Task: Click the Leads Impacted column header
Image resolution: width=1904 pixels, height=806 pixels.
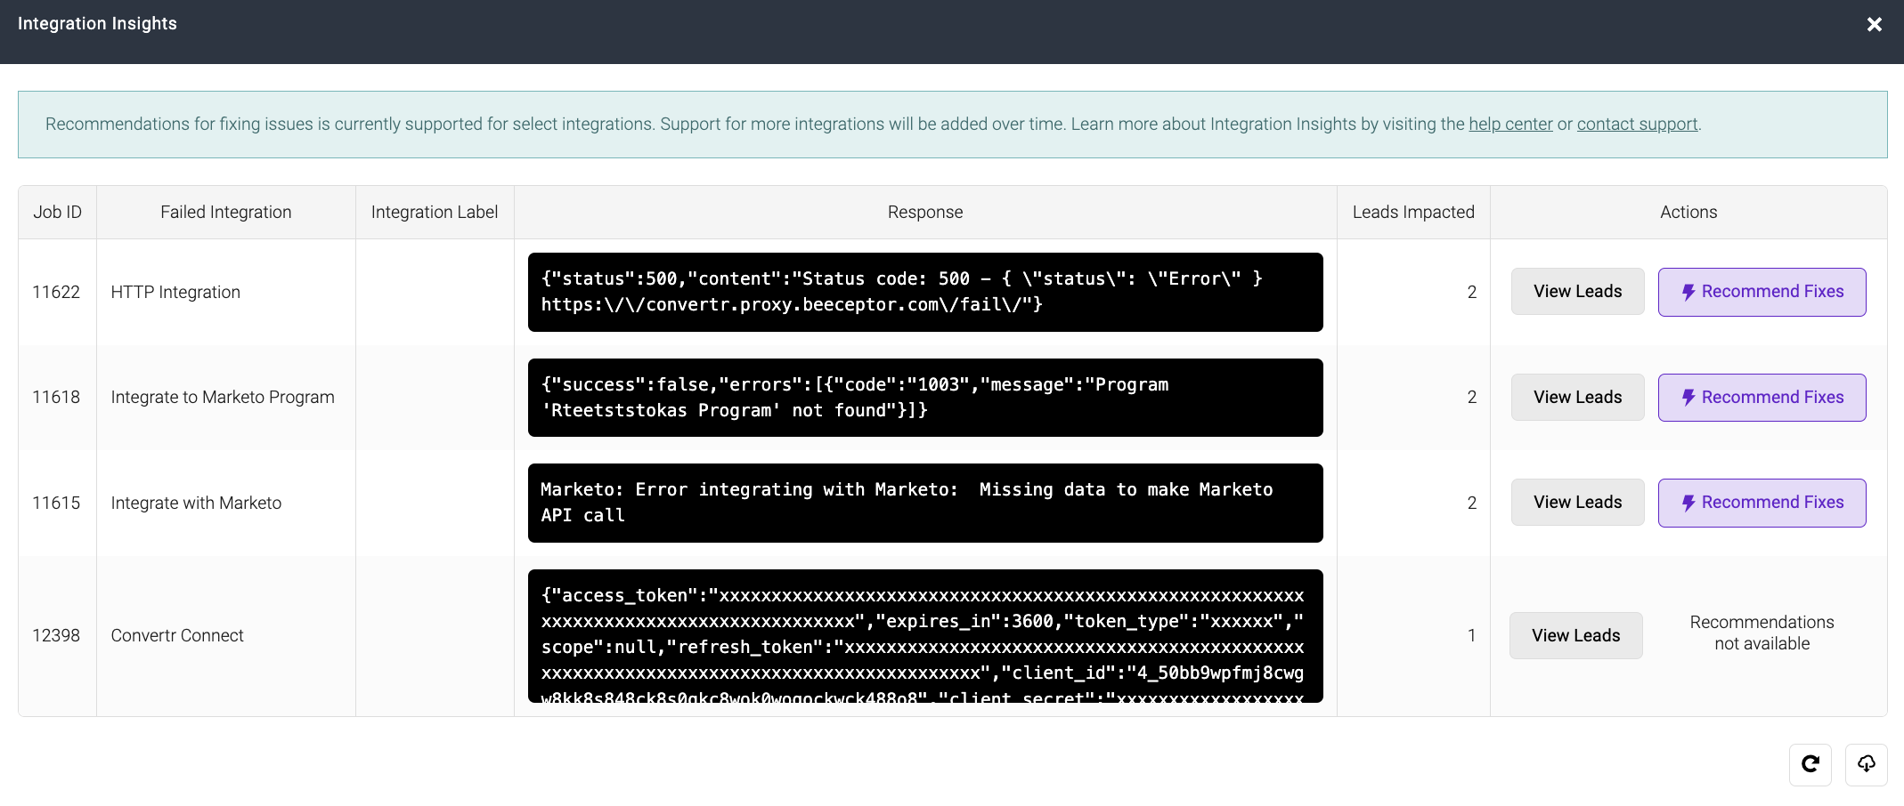Action: coord(1413,213)
